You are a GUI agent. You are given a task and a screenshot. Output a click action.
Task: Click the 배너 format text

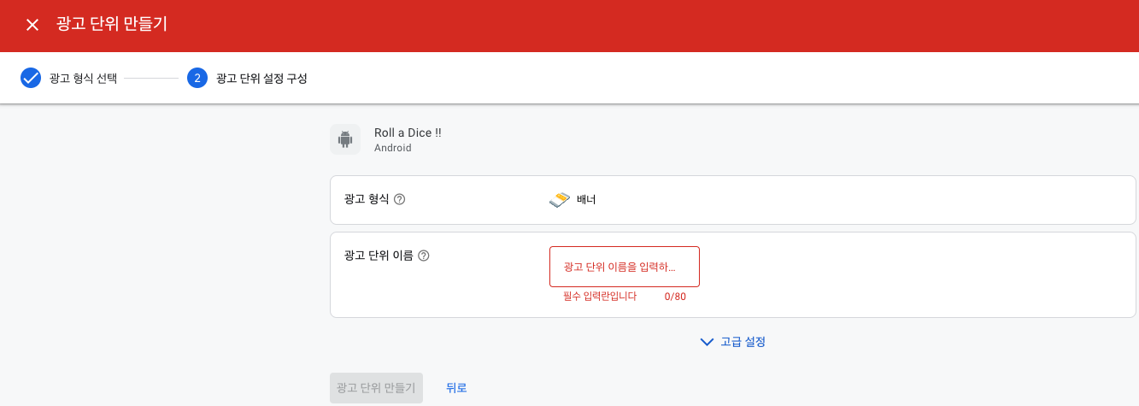click(x=586, y=200)
